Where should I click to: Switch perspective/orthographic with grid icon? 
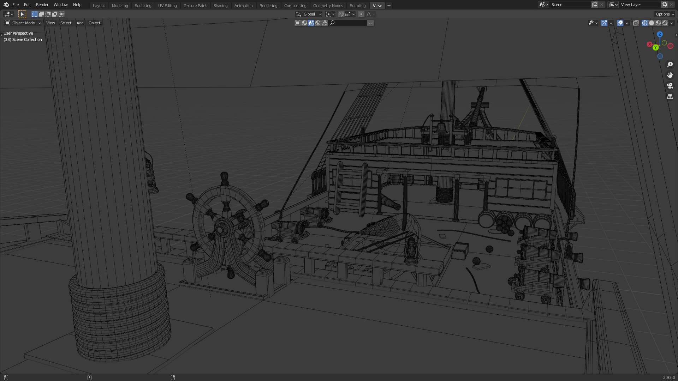[x=670, y=96]
